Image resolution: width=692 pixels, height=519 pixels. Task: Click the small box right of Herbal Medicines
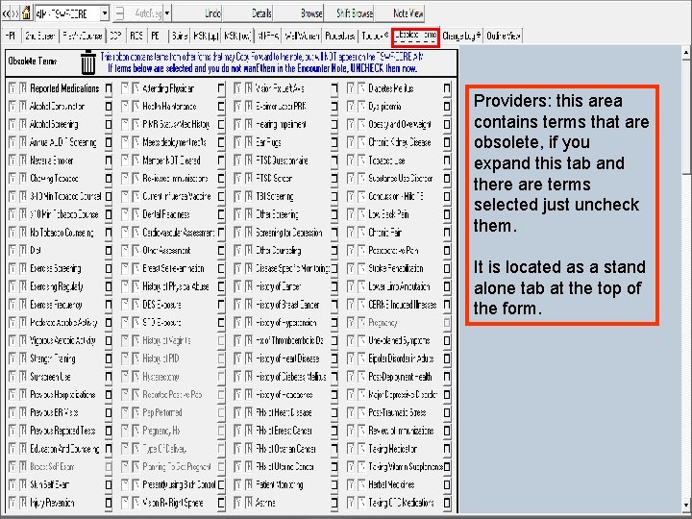[x=447, y=485]
